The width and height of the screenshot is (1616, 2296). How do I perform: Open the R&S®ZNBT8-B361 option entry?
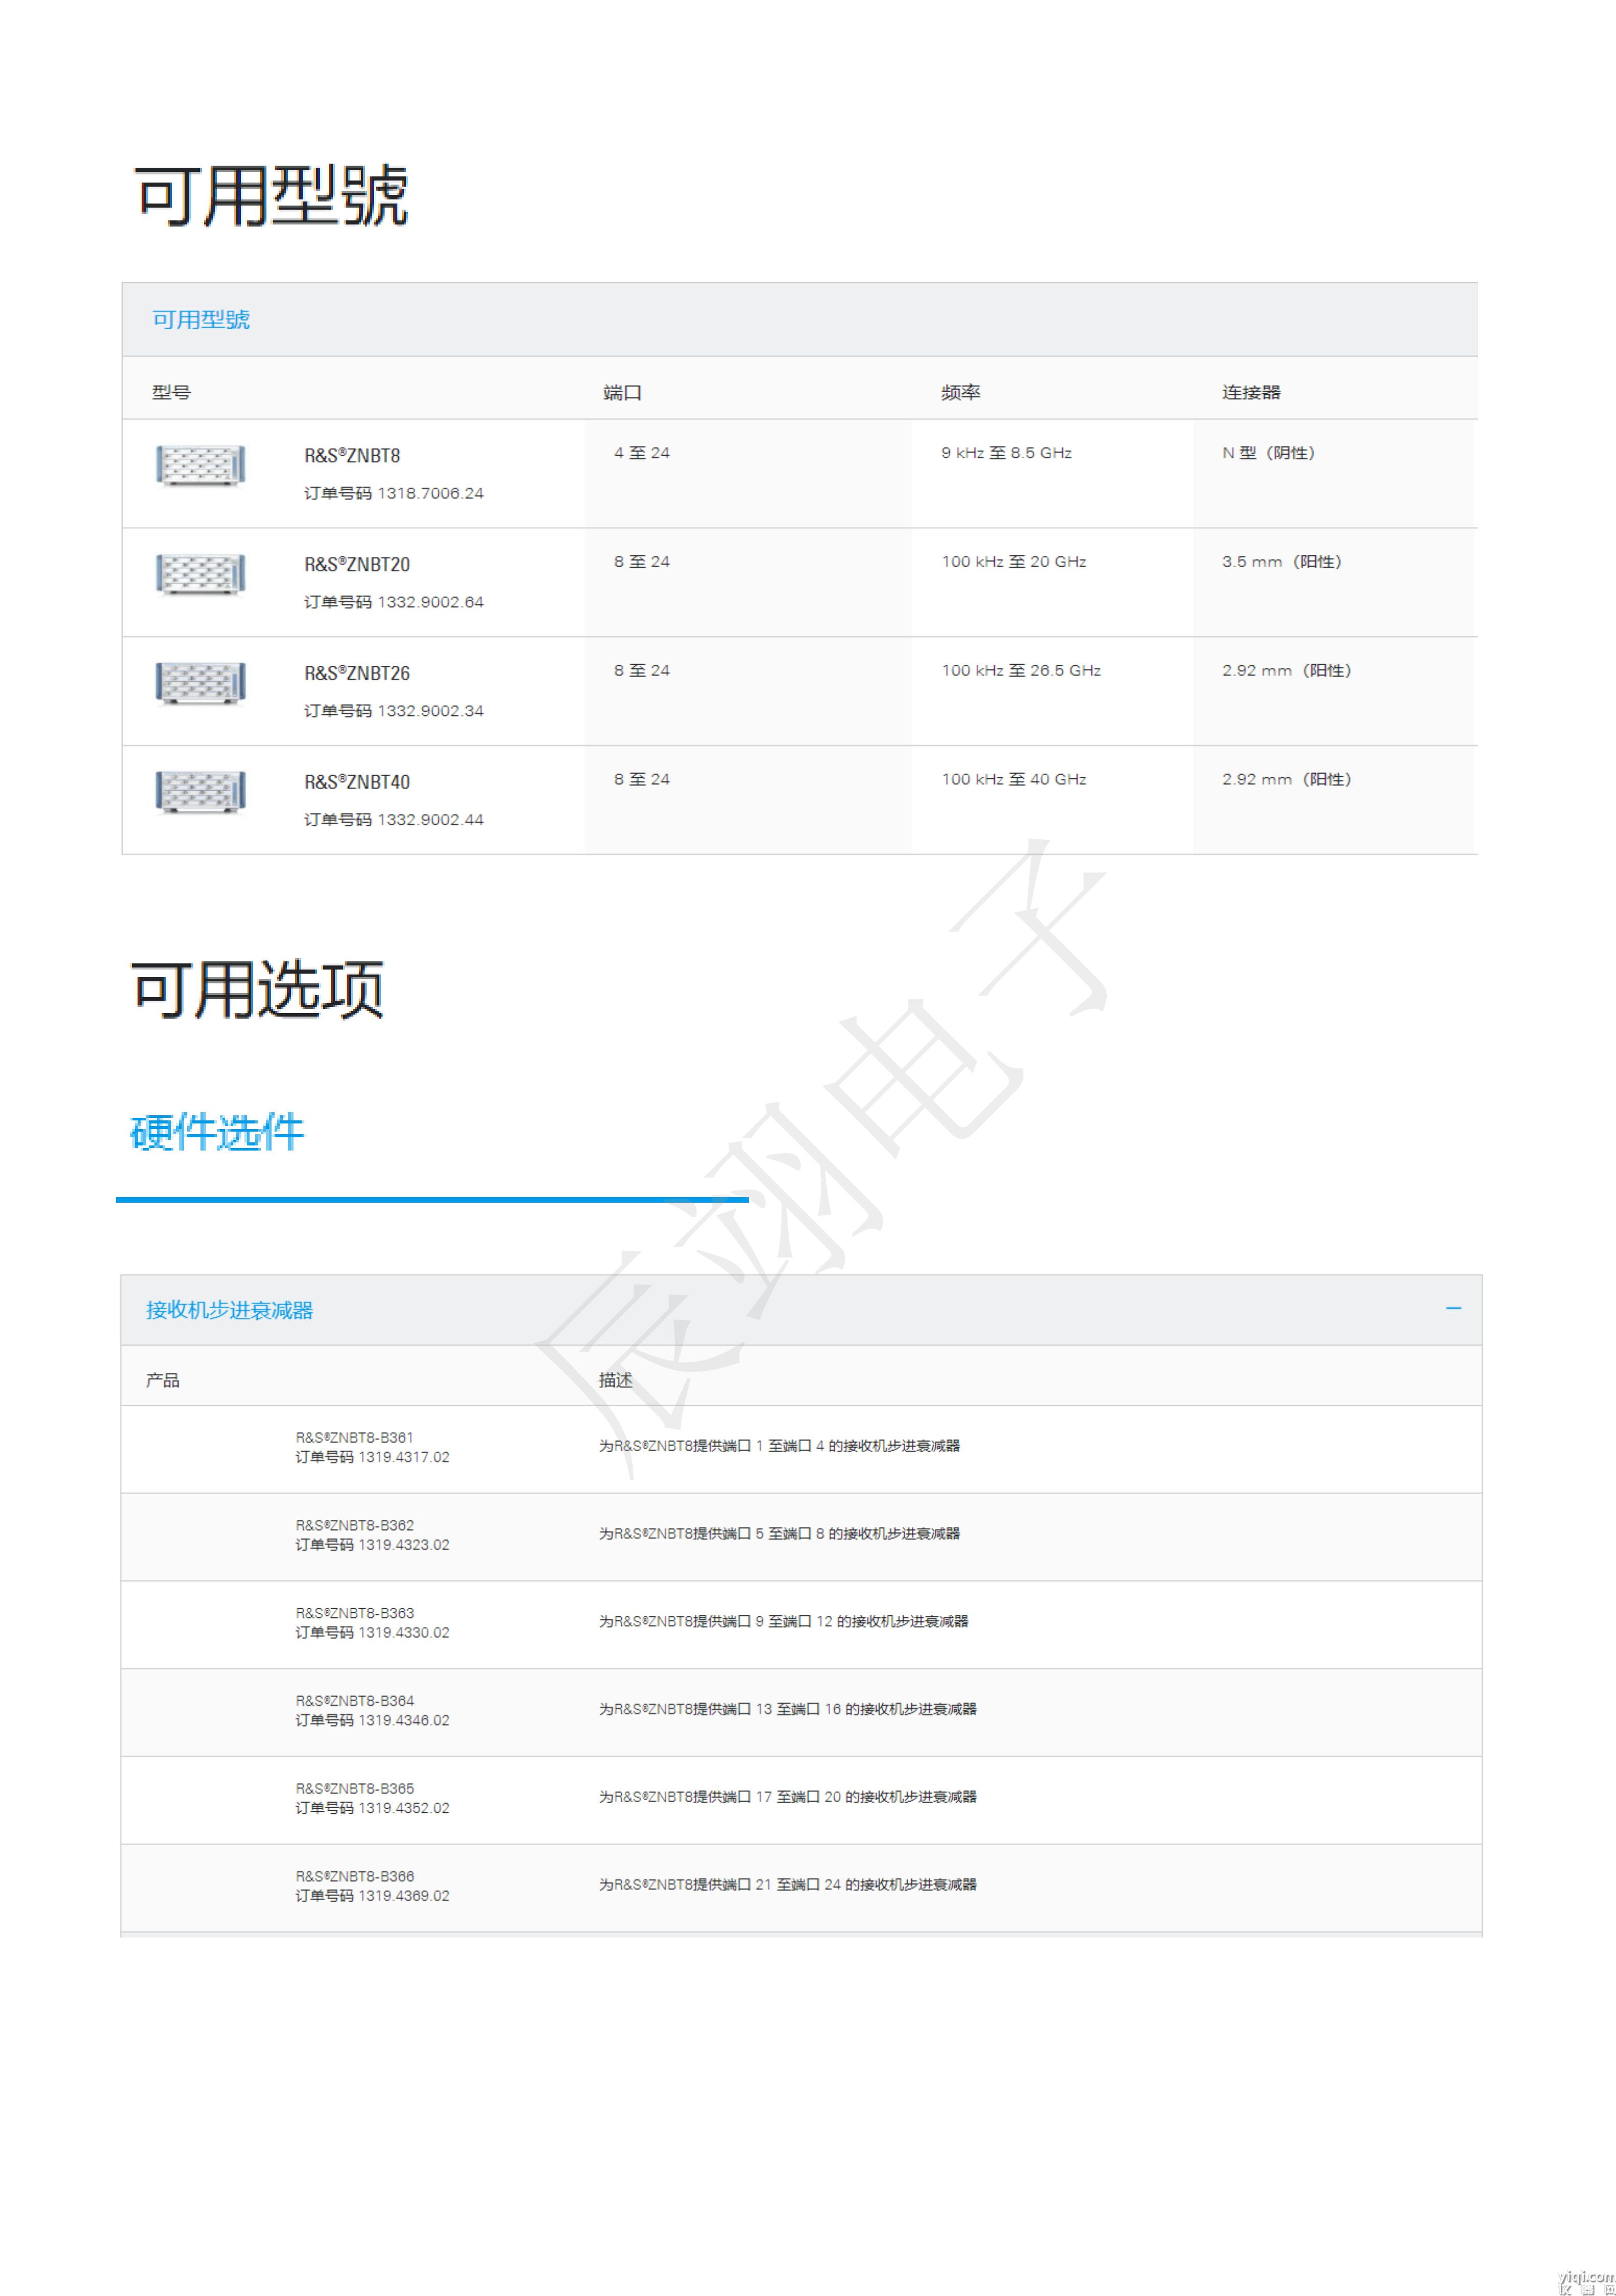click(354, 1437)
